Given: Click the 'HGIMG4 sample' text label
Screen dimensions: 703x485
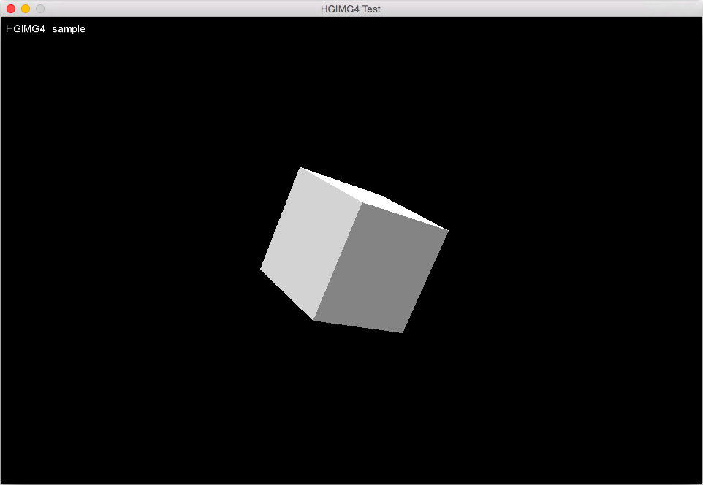Looking at the screenshot, I should [x=45, y=29].
